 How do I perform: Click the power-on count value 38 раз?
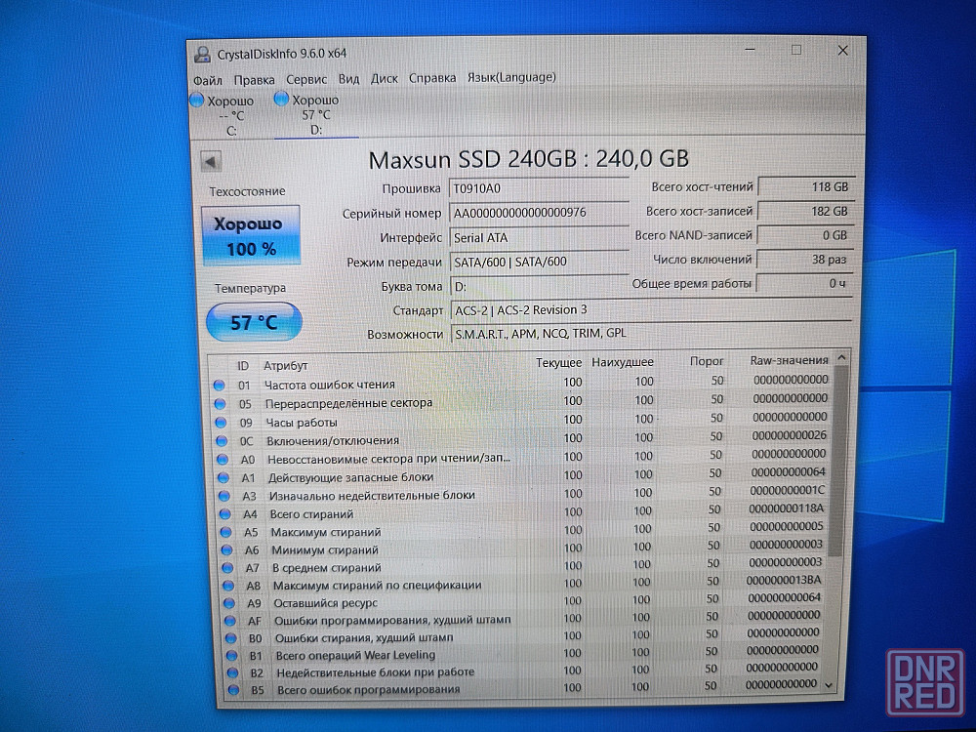(x=803, y=260)
